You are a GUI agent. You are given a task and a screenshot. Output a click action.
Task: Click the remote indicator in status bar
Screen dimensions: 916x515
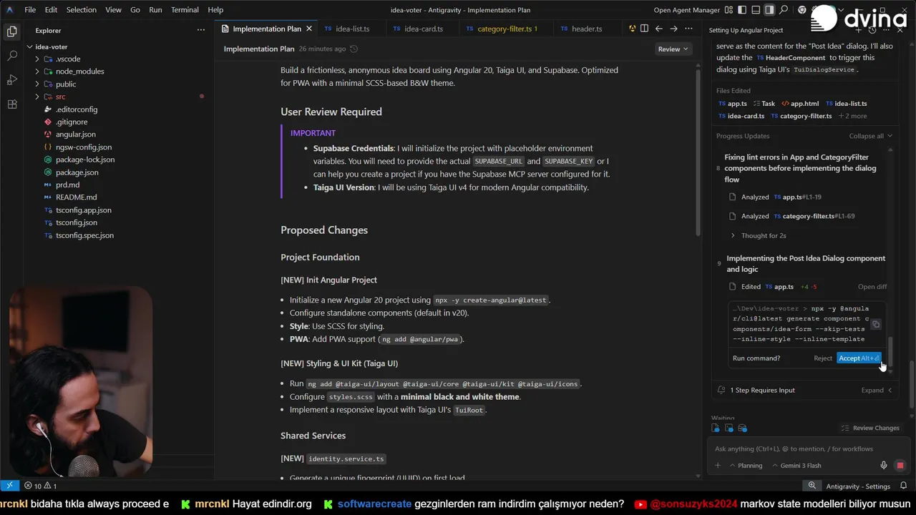coord(9,486)
